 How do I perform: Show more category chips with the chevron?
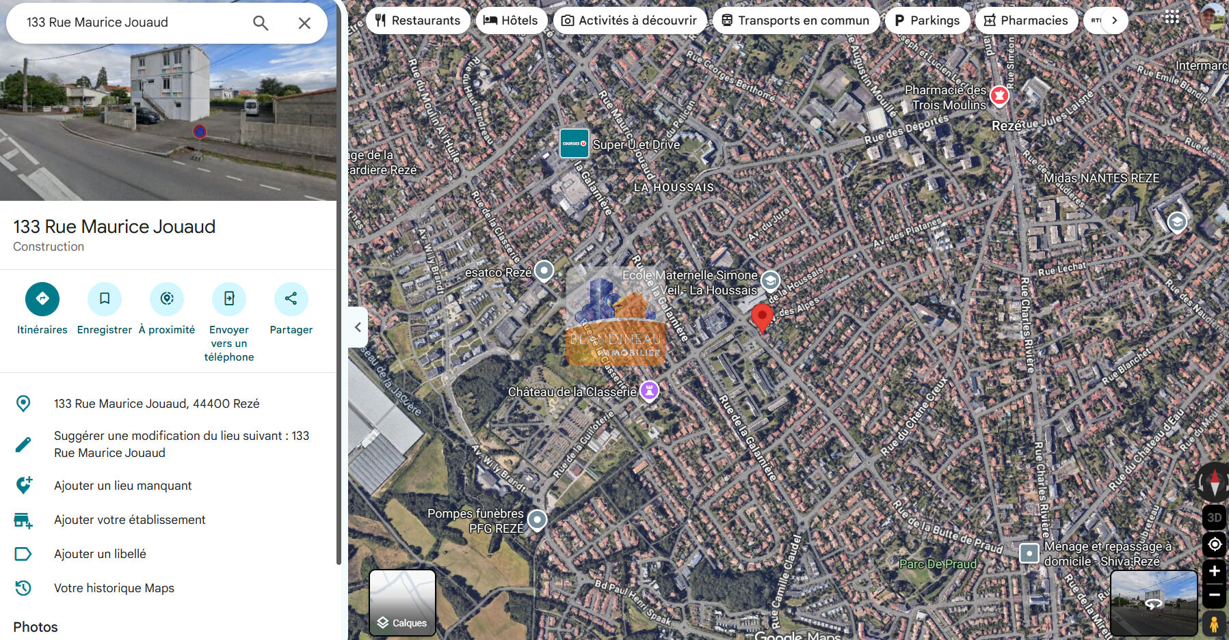1115,20
